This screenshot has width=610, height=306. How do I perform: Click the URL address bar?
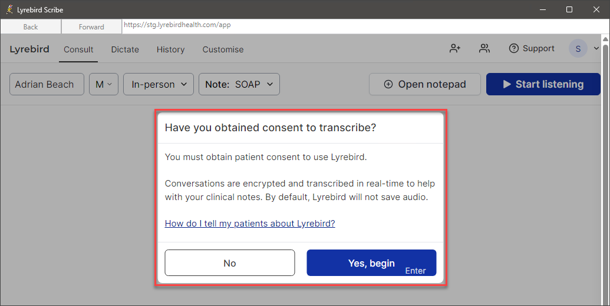pyautogui.click(x=365, y=25)
